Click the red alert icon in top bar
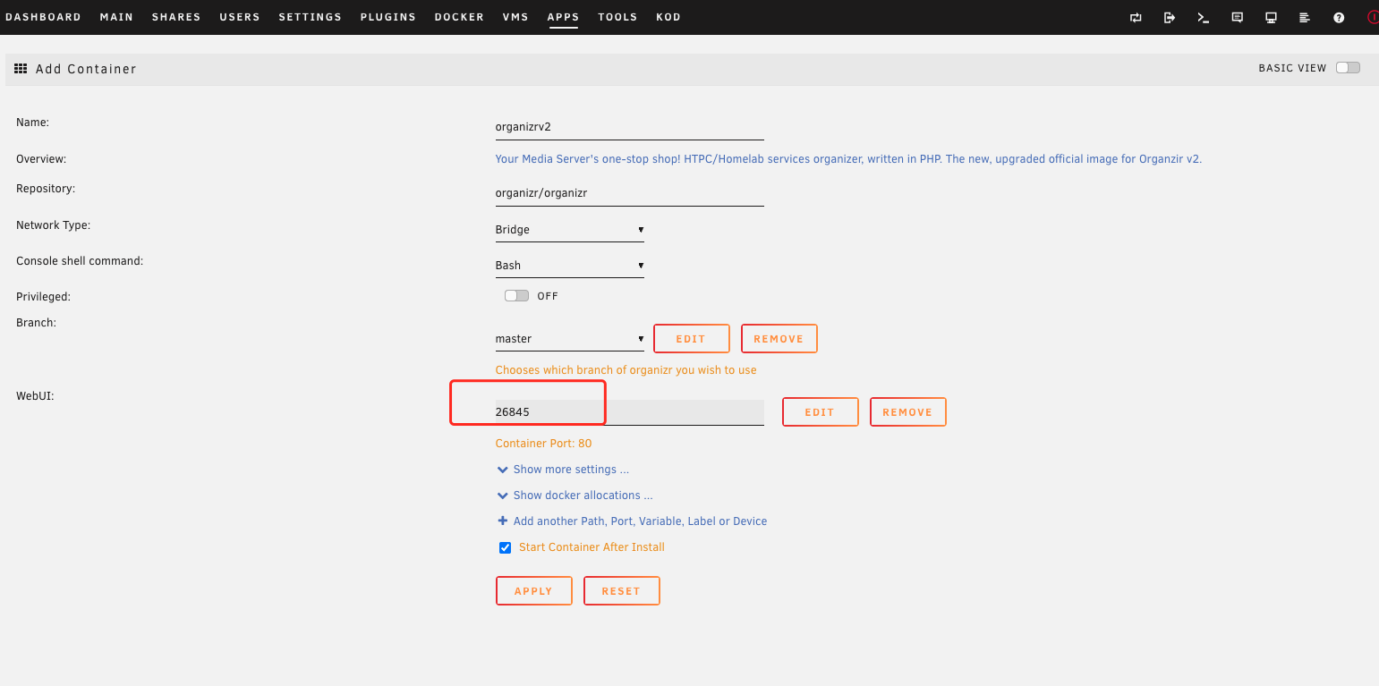This screenshot has width=1379, height=686. [x=1373, y=17]
